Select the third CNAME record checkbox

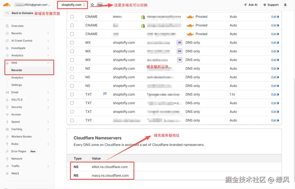(x=72, y=34)
